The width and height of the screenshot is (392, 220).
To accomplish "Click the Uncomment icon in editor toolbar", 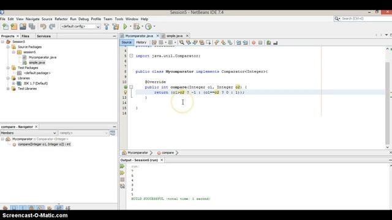I will [275, 43].
